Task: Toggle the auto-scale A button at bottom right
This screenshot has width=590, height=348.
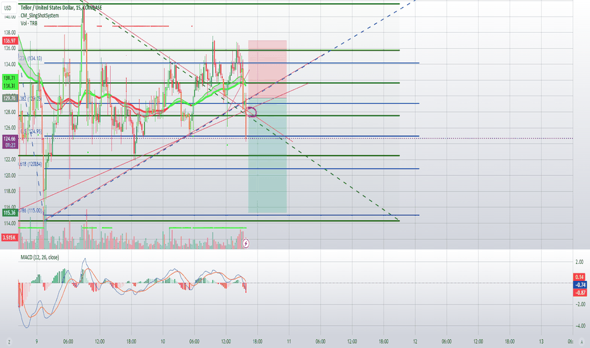Action: (581, 342)
